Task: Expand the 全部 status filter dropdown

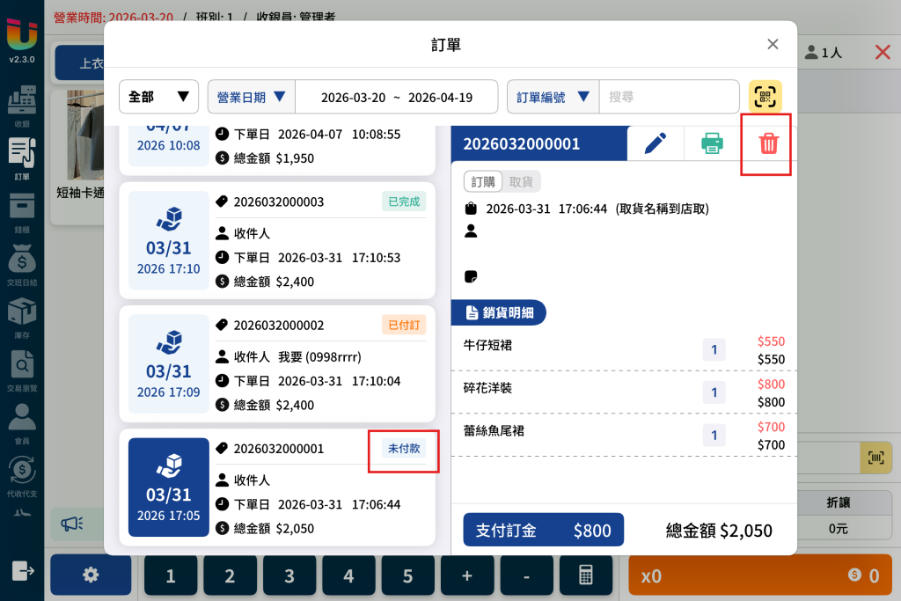Action: click(x=158, y=97)
